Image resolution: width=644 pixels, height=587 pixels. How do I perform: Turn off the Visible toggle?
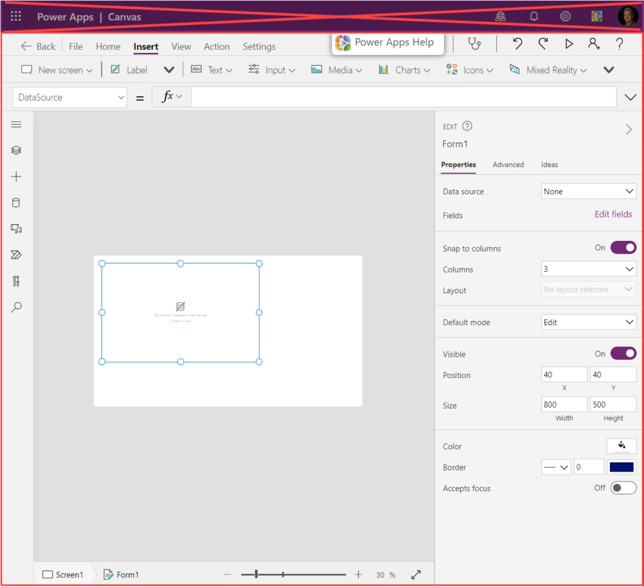coord(623,354)
